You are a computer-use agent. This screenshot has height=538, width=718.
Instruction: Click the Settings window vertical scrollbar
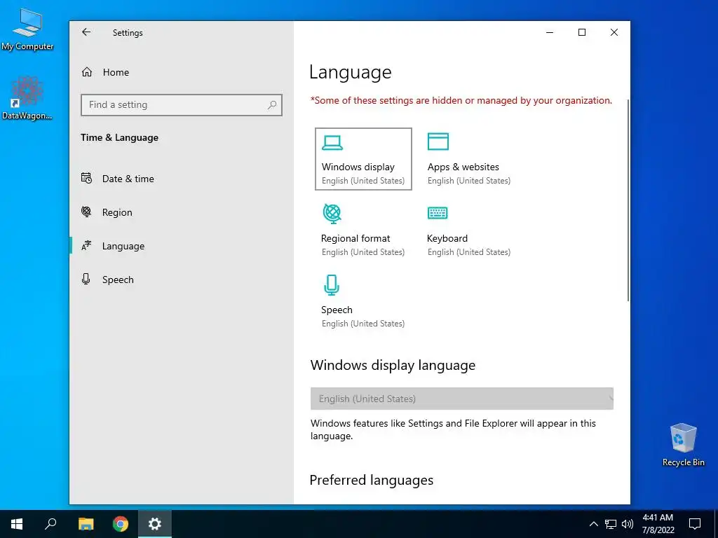[x=628, y=200]
